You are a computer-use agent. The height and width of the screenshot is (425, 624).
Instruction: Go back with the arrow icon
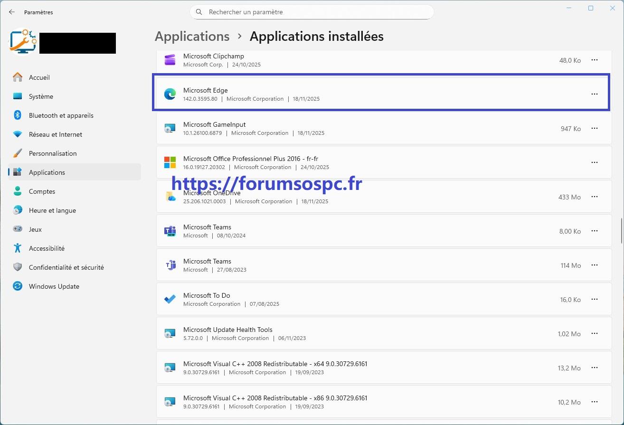point(12,12)
